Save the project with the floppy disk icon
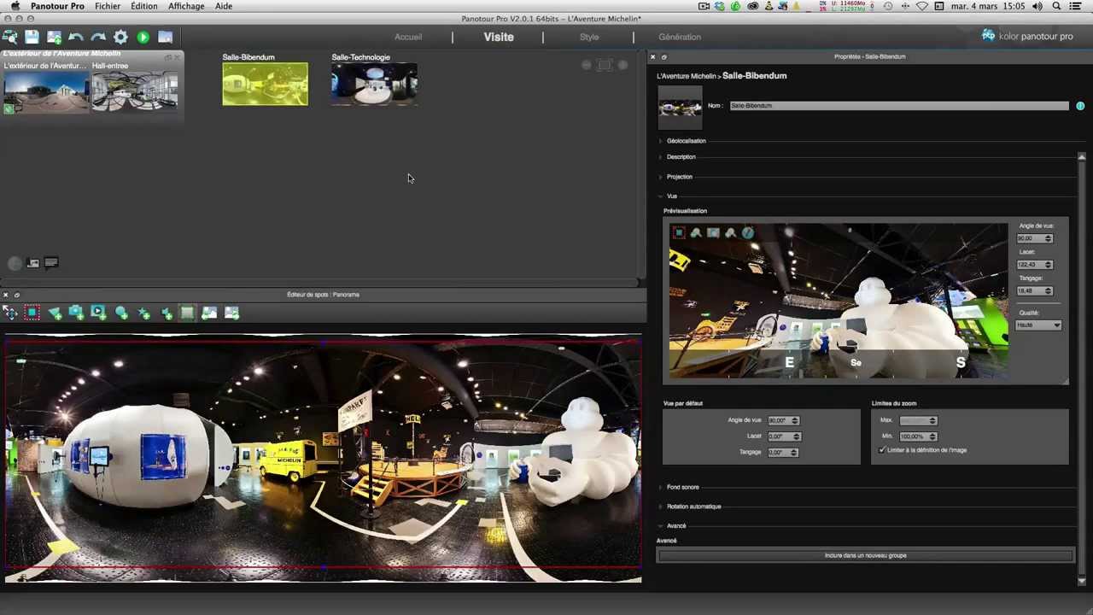Screen dimensions: 1093x615 pos(32,37)
